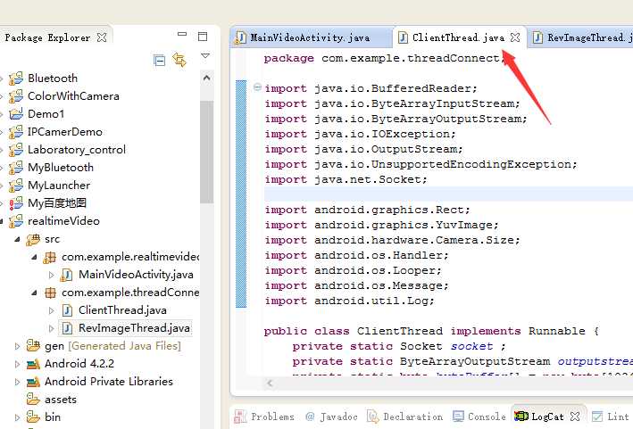Image resolution: width=633 pixels, height=429 pixels.
Task: Select the IPCamerDemo project
Action: point(65,131)
